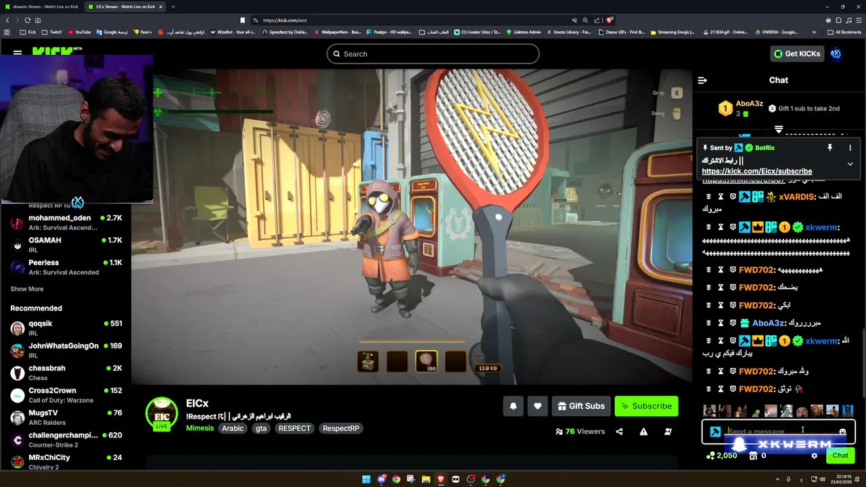Open WizeBot bookmark
Image resolution: width=866 pixels, height=487 pixels.
(x=233, y=32)
